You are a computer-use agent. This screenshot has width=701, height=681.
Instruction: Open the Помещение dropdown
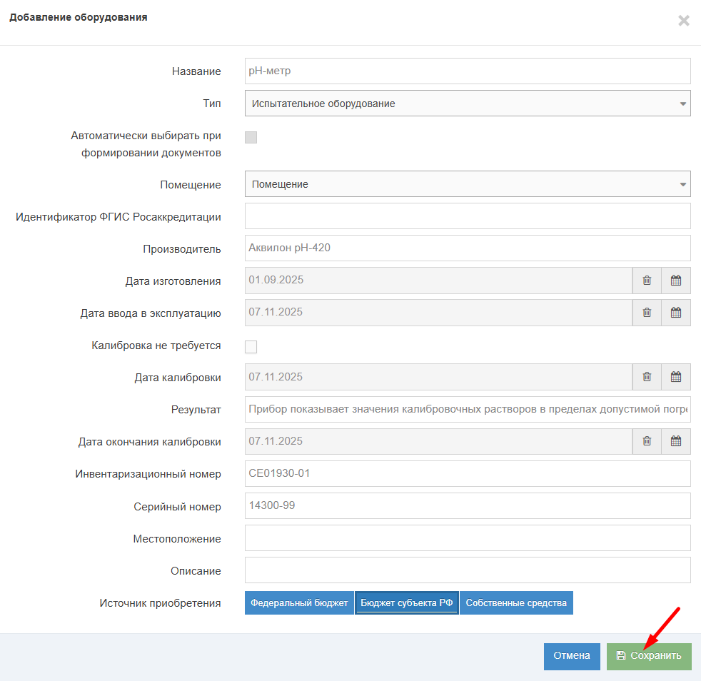pos(468,184)
